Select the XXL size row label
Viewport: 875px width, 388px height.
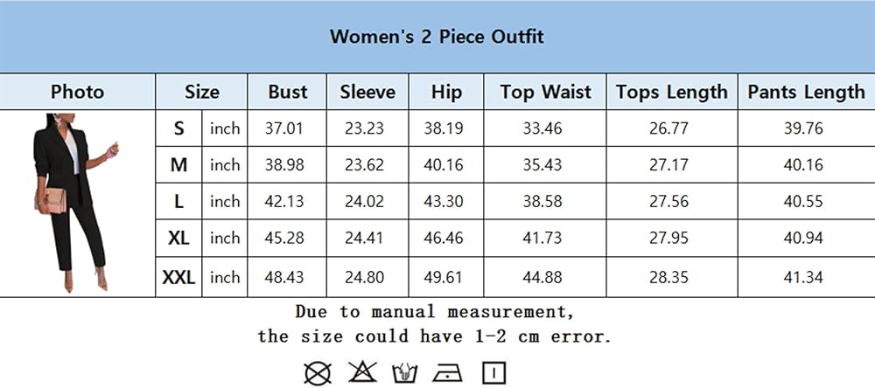tap(179, 277)
